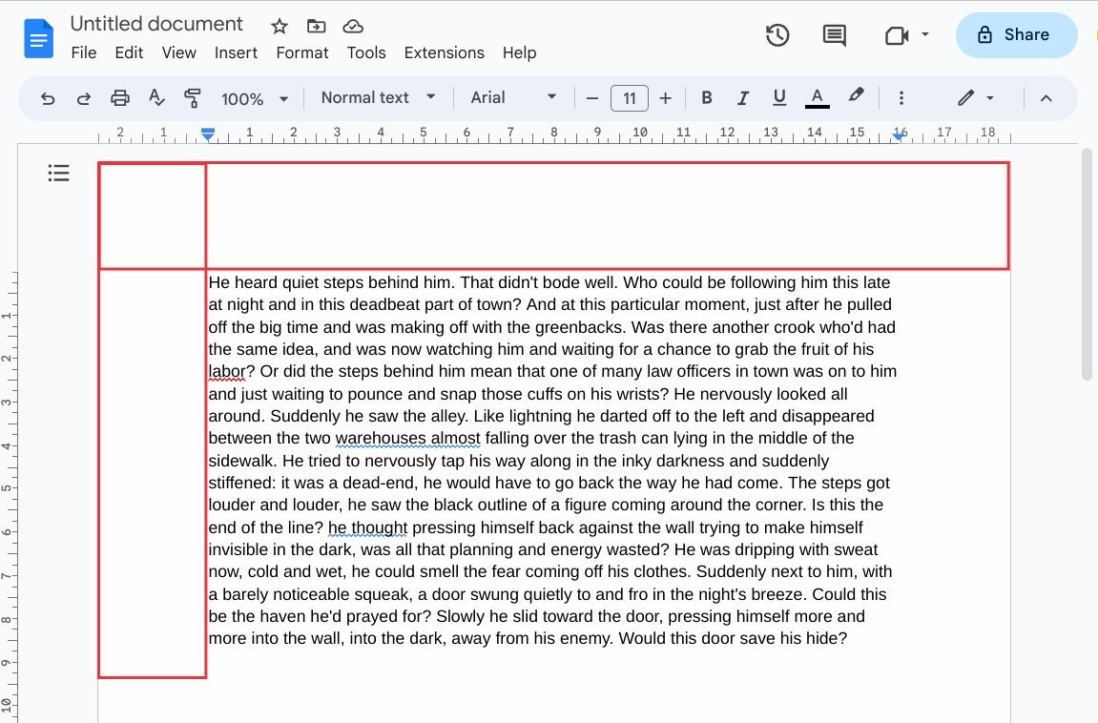Screen dimensions: 1098x723
Task: Open the Extensions menu
Action: click(x=444, y=53)
